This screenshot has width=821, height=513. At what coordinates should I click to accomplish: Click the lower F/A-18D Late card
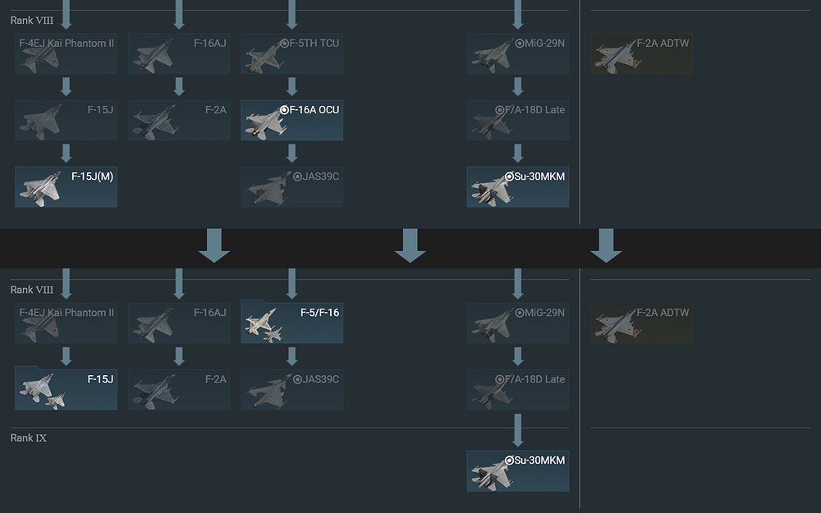click(x=518, y=390)
